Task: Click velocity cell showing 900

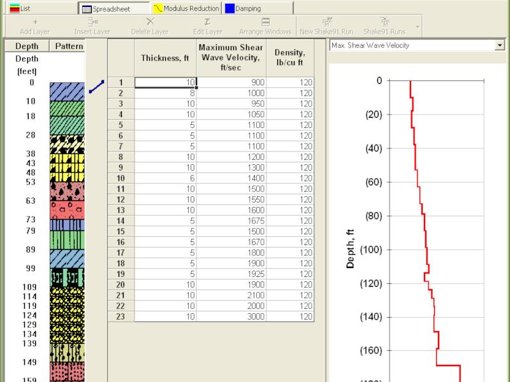Action: point(231,83)
